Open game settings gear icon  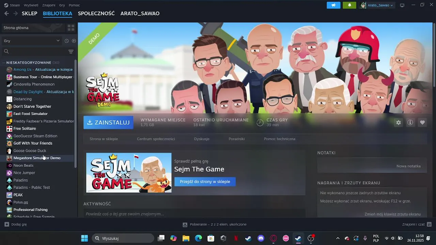coord(399,122)
